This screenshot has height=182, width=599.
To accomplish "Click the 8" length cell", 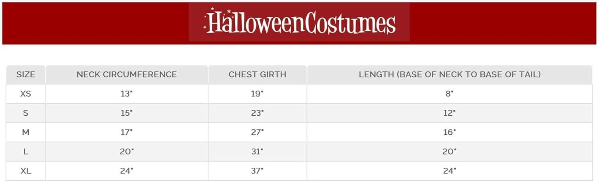I will coord(450,94).
